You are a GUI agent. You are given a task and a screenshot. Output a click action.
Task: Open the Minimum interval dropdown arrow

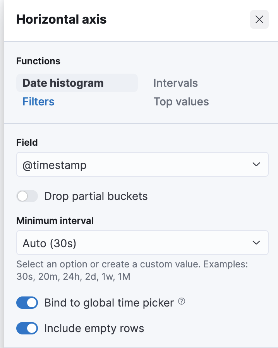click(256, 243)
